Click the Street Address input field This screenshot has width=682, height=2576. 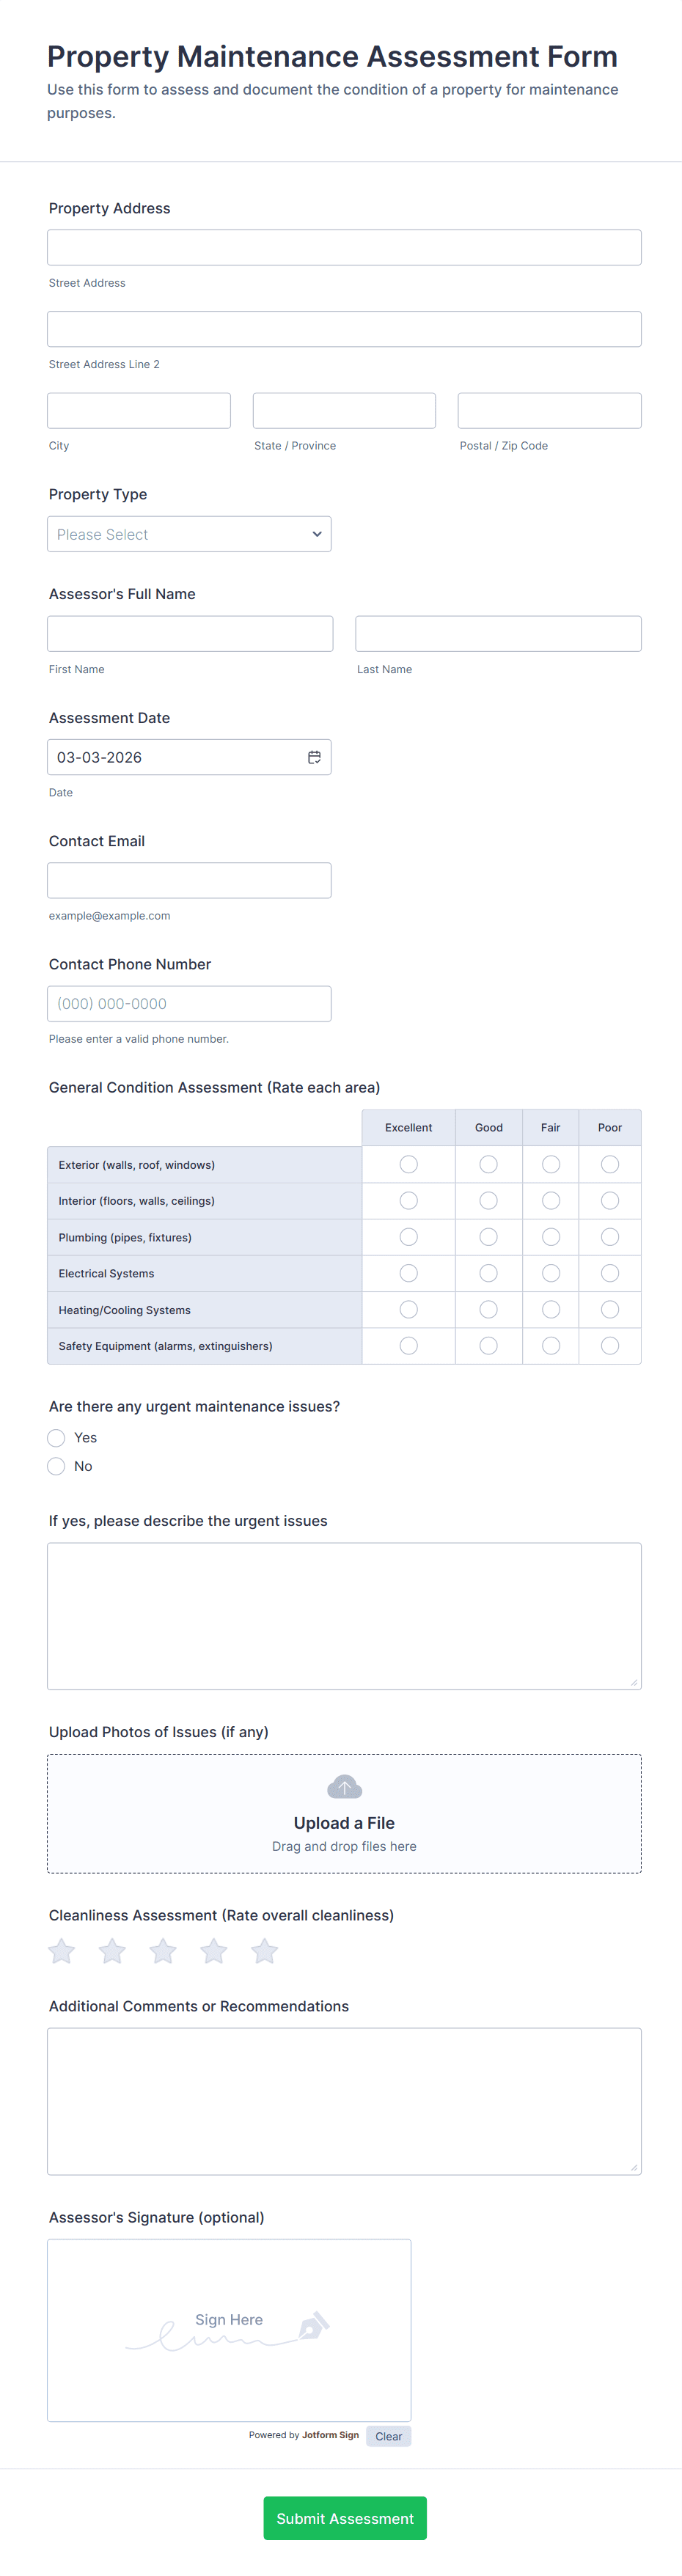(344, 248)
